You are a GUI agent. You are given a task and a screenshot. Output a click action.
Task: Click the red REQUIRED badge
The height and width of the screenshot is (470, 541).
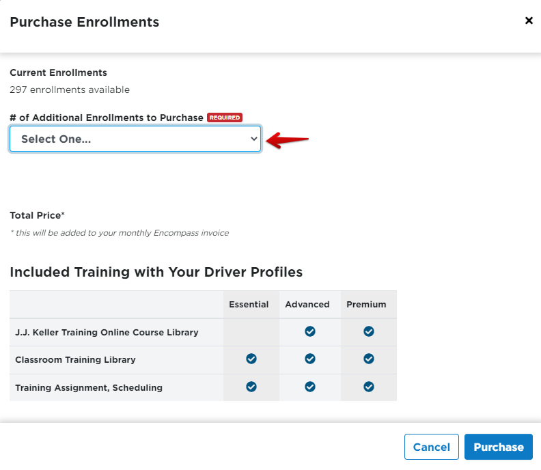tap(225, 117)
